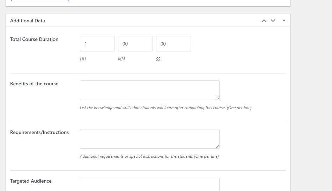Click the Total Course Duration label

point(34,40)
